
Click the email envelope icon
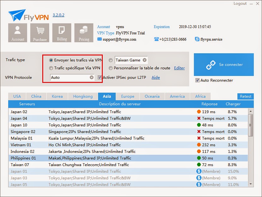click(99, 39)
